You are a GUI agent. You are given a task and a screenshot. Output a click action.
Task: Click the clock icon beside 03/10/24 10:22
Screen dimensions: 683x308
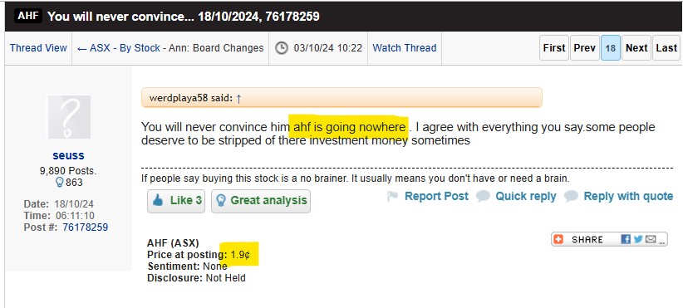(283, 48)
